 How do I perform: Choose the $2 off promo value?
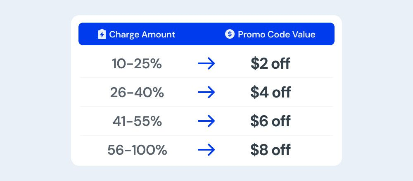click(x=271, y=64)
